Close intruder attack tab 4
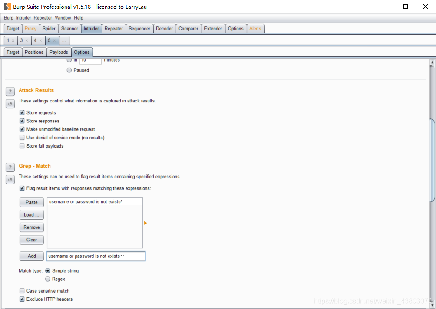This screenshot has width=436, height=309. (x=40, y=41)
